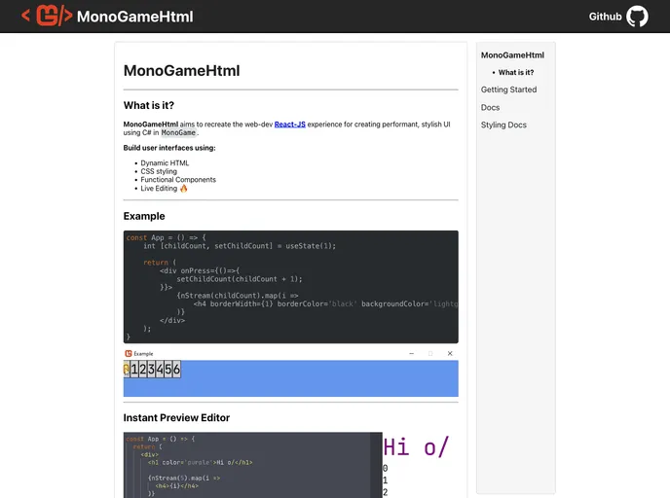The image size is (670, 498).
Task: Open the Docs sidebar page
Action: [x=490, y=108]
